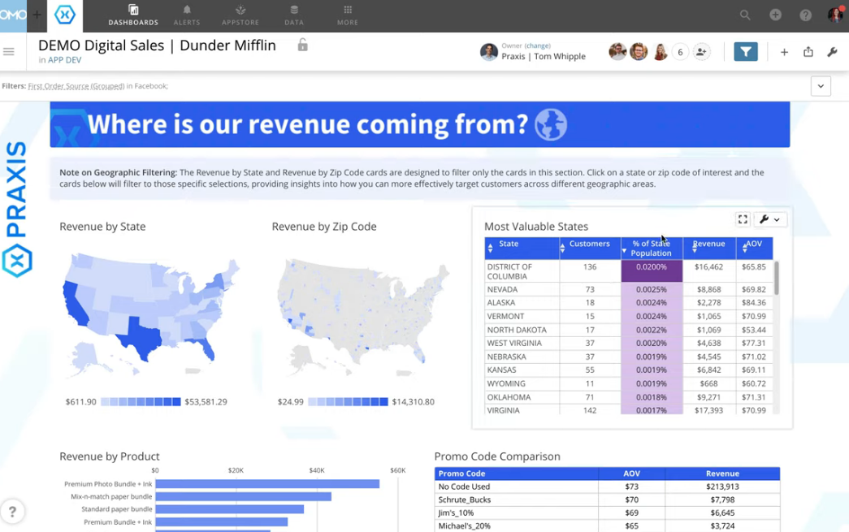Sort by % of State Population column
This screenshot has height=532, width=849.
coord(652,248)
